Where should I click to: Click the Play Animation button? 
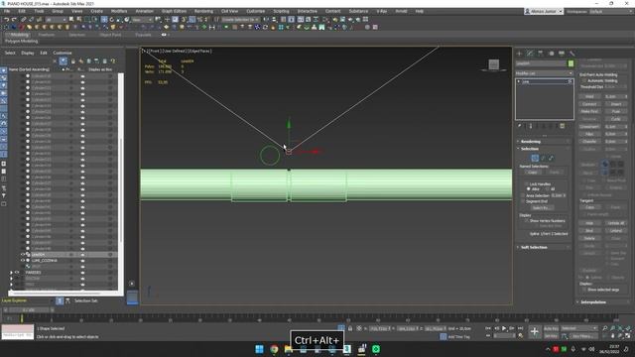[504, 328]
